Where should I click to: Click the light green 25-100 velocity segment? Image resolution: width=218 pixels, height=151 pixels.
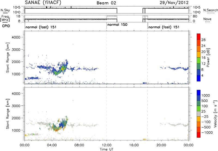pos(199,108)
